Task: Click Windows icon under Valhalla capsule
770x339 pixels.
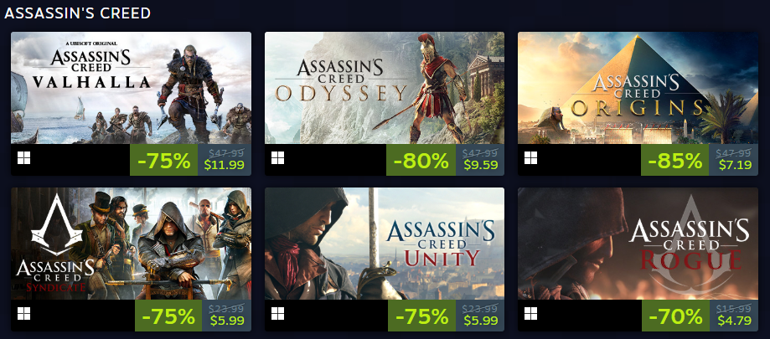Action: coord(23,158)
